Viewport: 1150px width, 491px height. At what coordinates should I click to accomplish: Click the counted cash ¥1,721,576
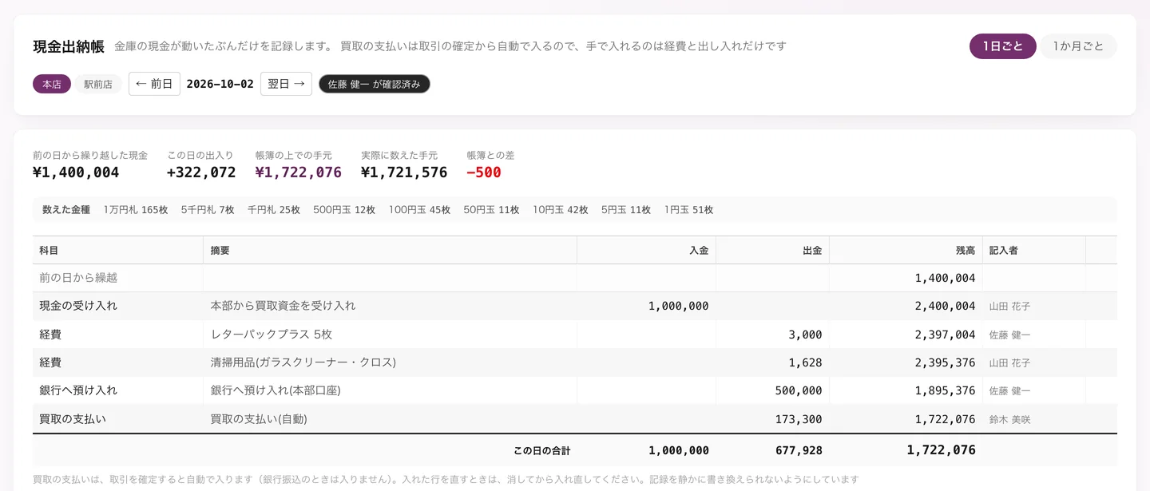tap(404, 172)
